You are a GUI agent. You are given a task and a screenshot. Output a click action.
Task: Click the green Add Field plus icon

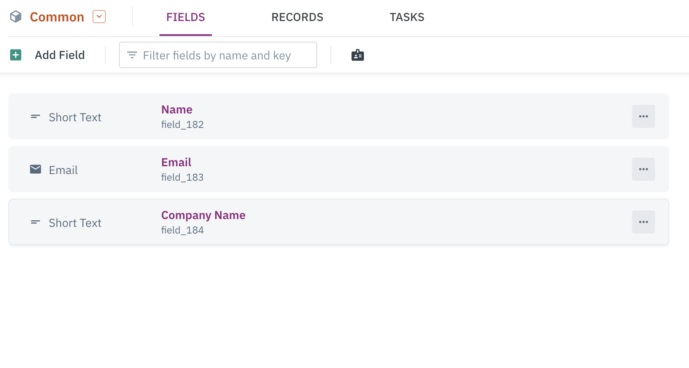coord(16,55)
